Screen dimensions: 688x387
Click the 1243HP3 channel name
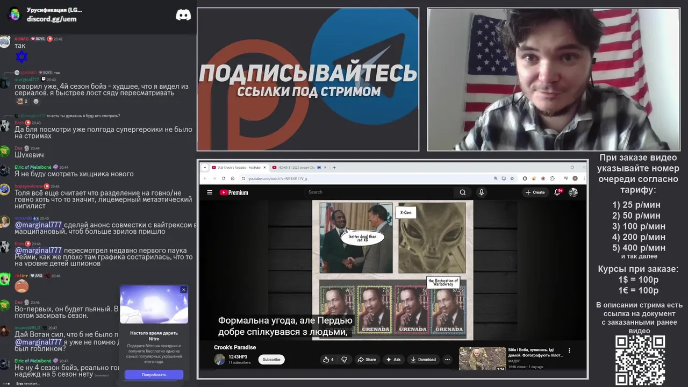[238, 357]
